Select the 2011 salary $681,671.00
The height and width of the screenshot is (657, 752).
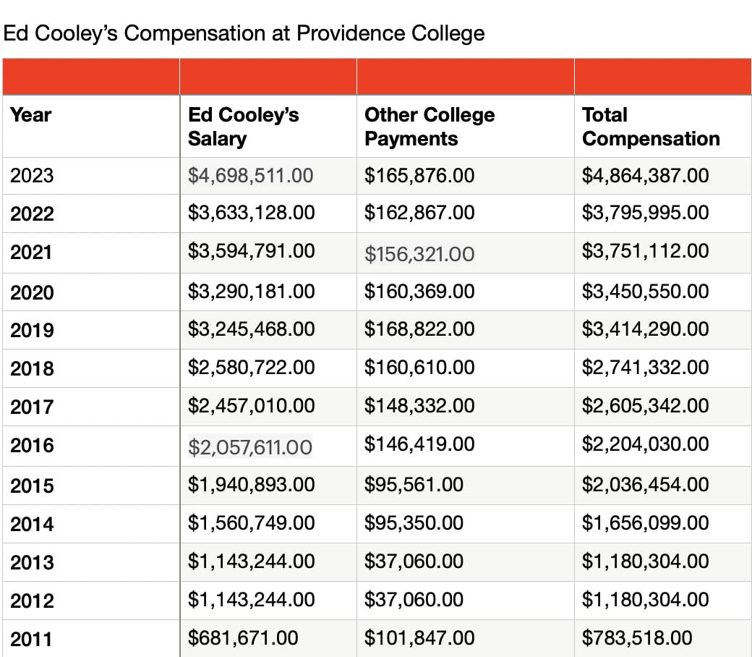point(243,637)
